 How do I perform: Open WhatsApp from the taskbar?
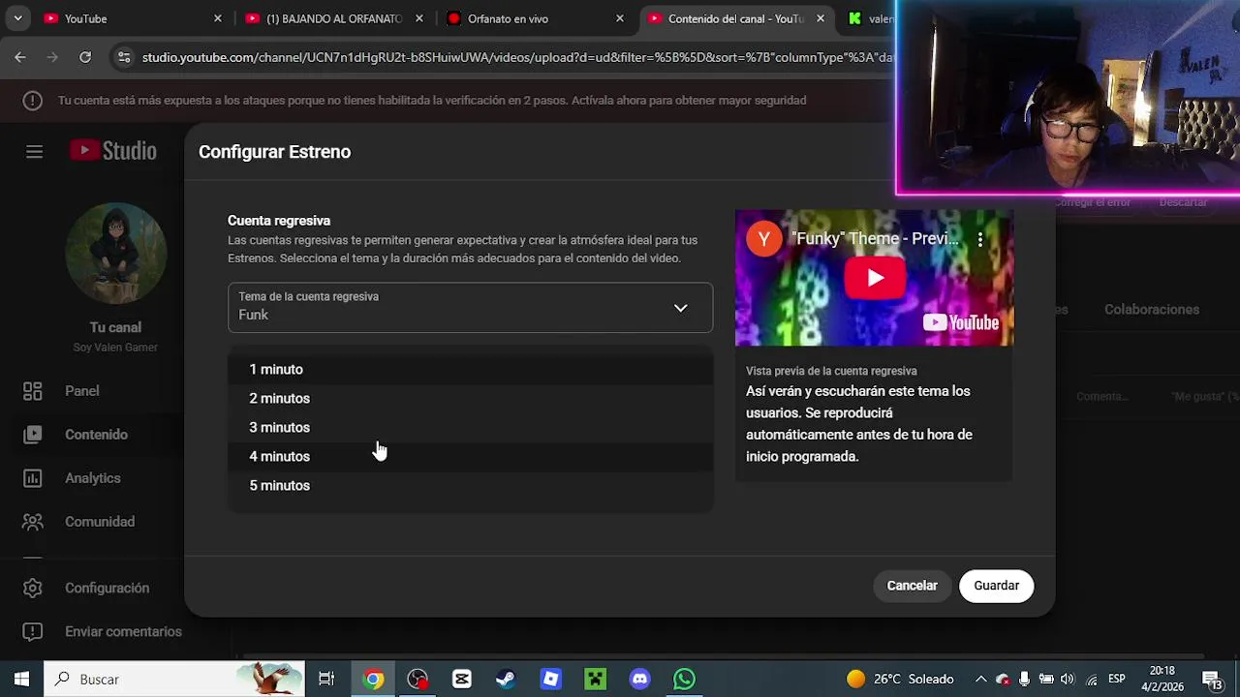(x=684, y=680)
